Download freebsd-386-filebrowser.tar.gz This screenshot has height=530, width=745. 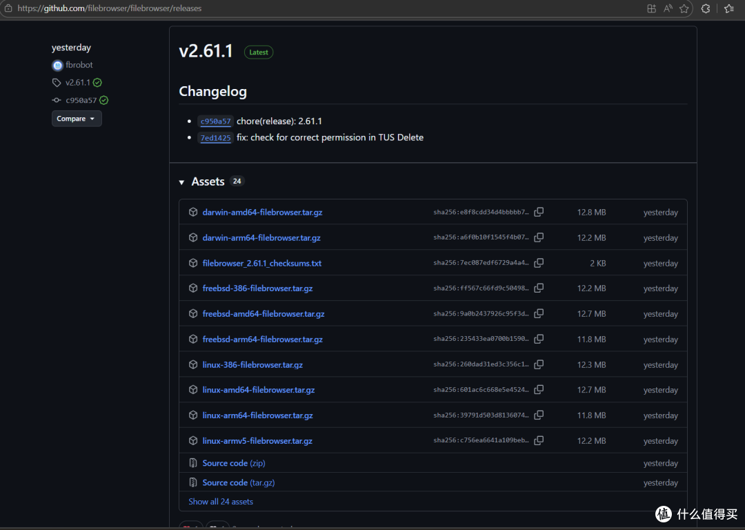[x=257, y=288]
